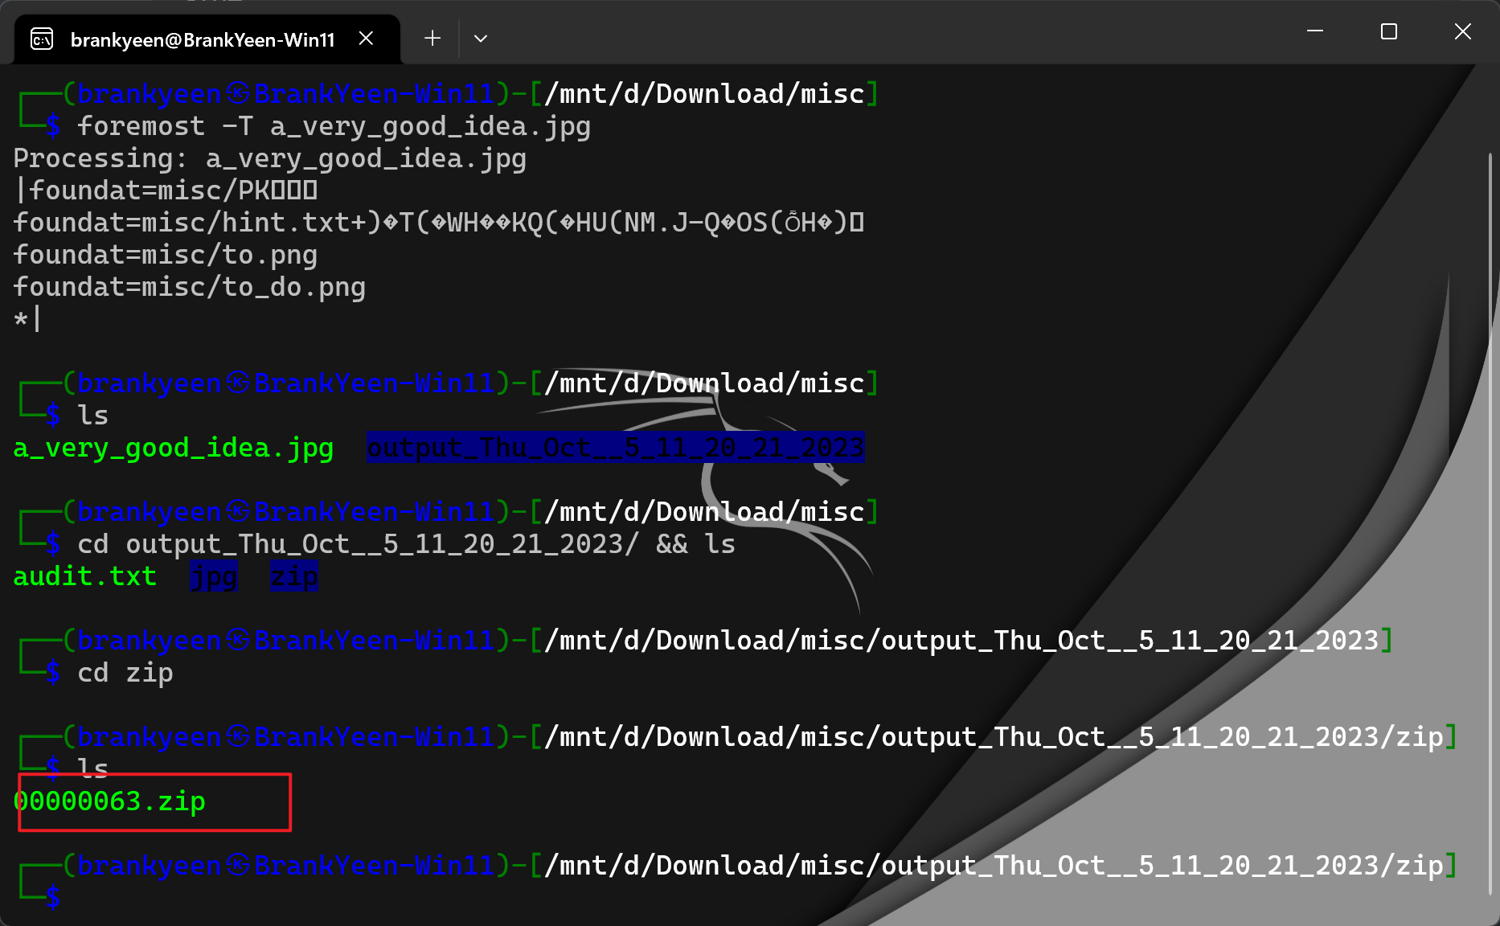Click the highlighted jpg directory name
This screenshot has width=1500, height=926.
(214, 576)
